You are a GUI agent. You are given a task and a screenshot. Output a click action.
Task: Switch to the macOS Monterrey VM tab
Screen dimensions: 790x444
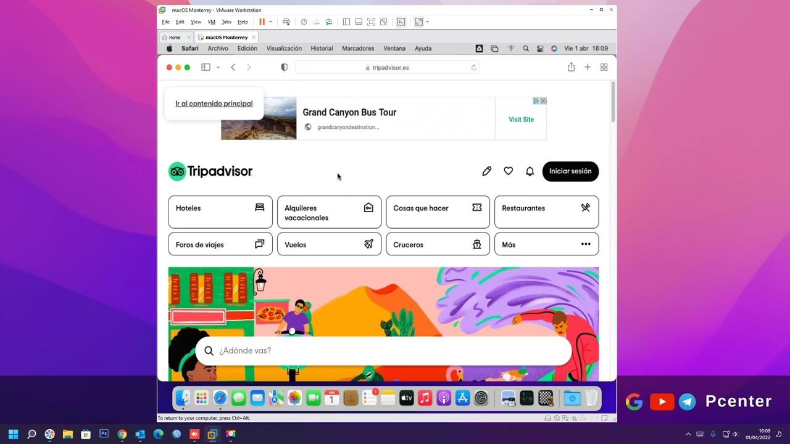point(225,36)
